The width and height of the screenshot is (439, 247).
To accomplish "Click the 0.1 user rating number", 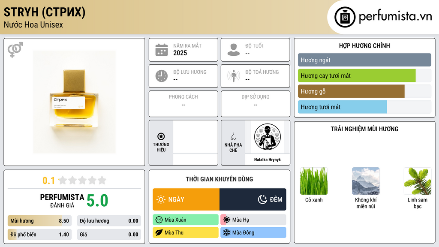I will pyautogui.click(x=49, y=181).
